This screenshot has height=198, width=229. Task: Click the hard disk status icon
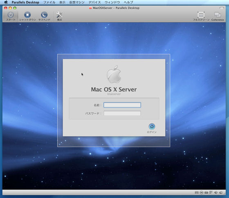206,193
